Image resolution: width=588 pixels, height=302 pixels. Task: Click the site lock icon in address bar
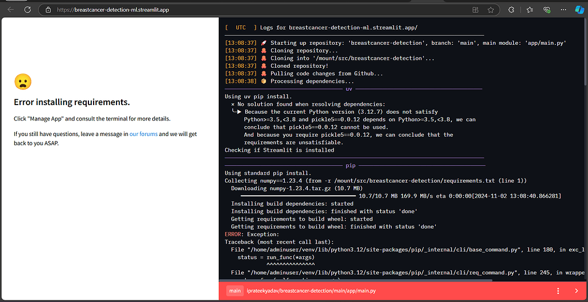(48, 10)
